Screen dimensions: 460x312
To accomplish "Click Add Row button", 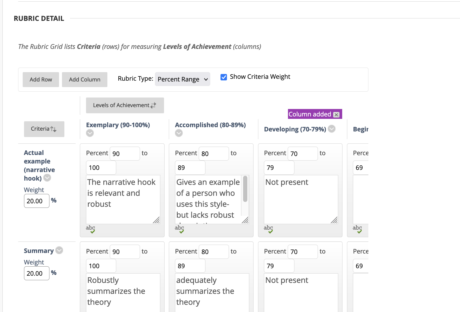I will 41,80.
